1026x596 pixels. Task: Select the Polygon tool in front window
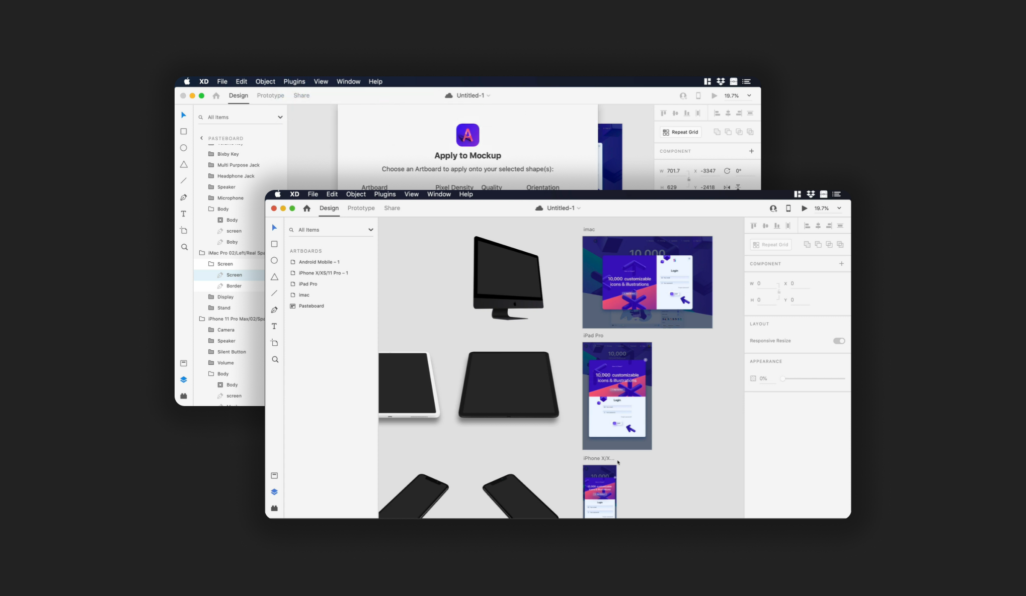(x=274, y=277)
